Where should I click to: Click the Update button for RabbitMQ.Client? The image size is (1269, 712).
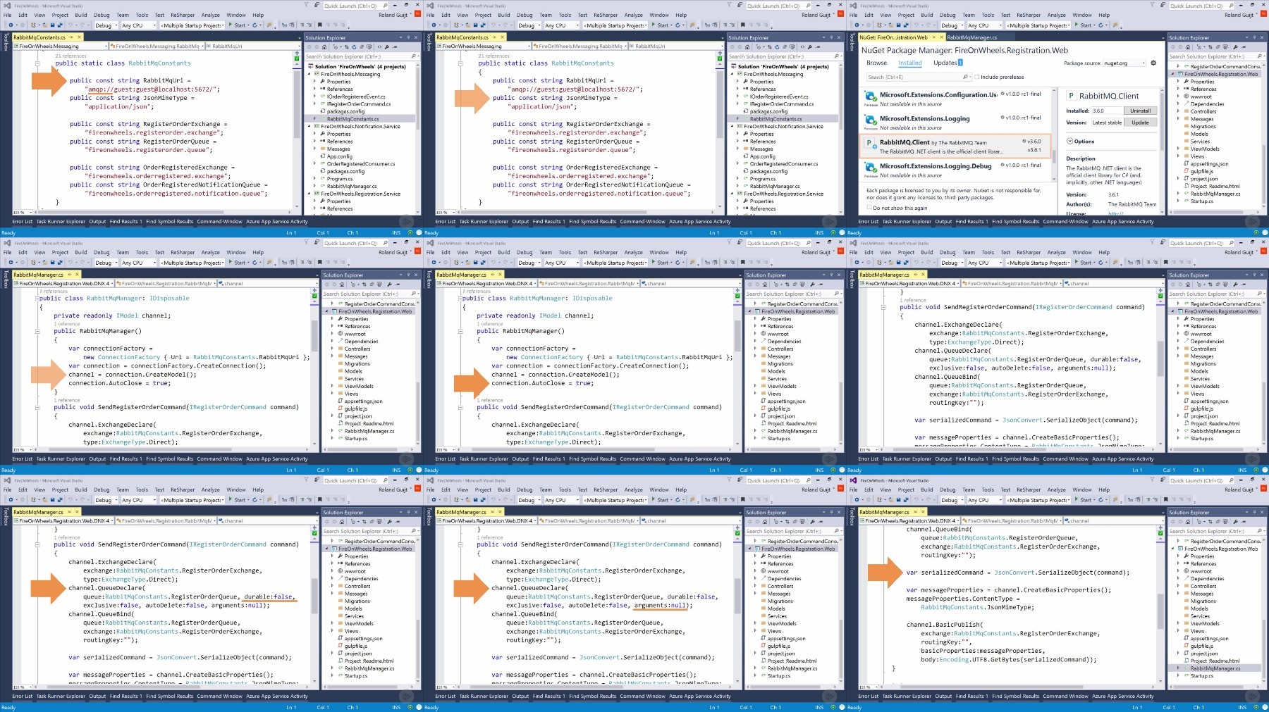click(x=1141, y=123)
